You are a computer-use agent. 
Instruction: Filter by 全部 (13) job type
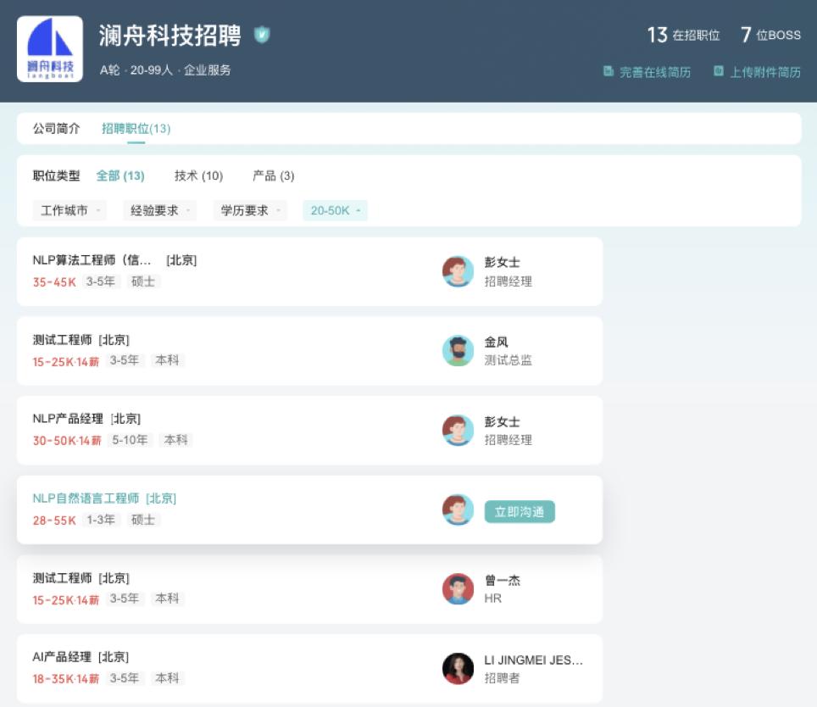[120, 175]
